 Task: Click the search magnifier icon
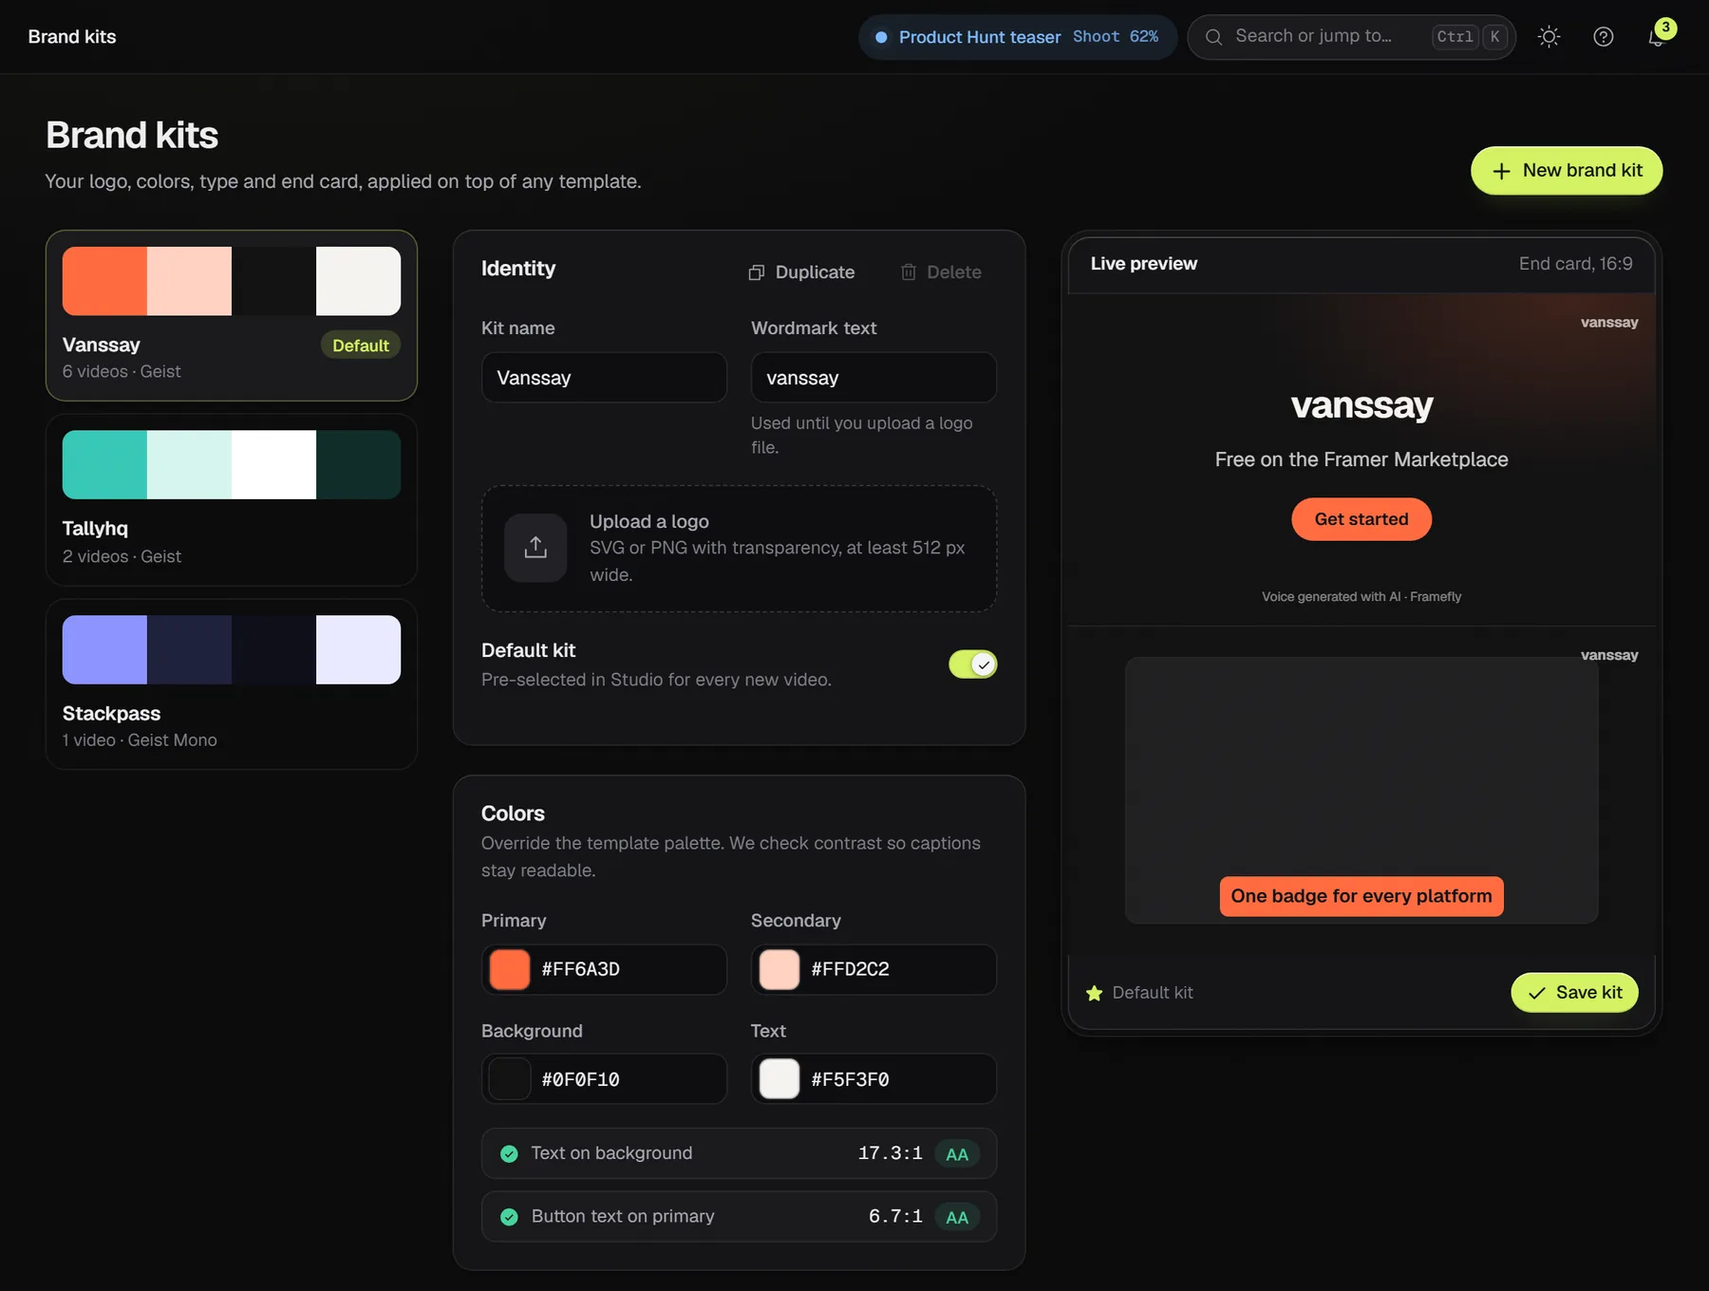[1212, 37]
